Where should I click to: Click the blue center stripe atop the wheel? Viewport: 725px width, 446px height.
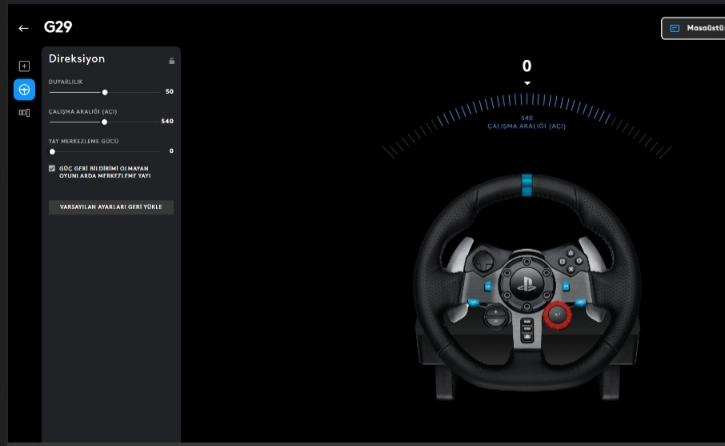(x=527, y=185)
